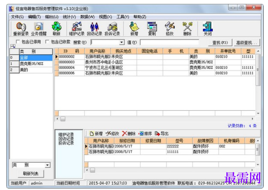Image resolution: width=268 pixels, height=190 pixels.
Task: Open 业务提醒 reminder icon
Action: 39,29
